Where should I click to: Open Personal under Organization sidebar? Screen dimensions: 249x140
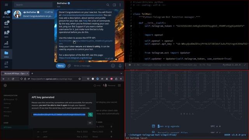coord(10,100)
